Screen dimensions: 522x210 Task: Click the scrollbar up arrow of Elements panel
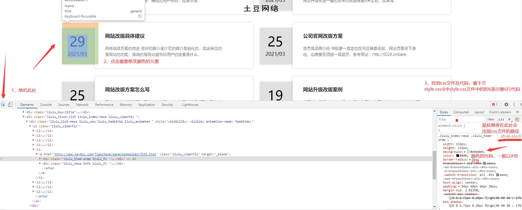point(434,111)
